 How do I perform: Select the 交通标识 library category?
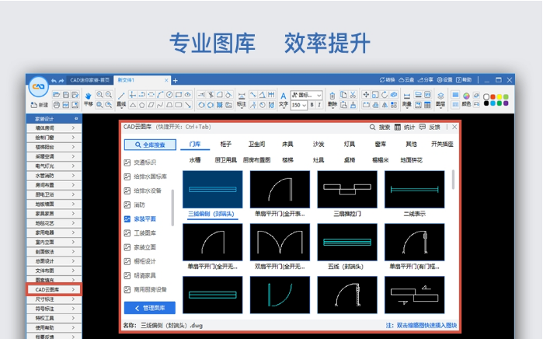pyautogui.click(x=141, y=163)
